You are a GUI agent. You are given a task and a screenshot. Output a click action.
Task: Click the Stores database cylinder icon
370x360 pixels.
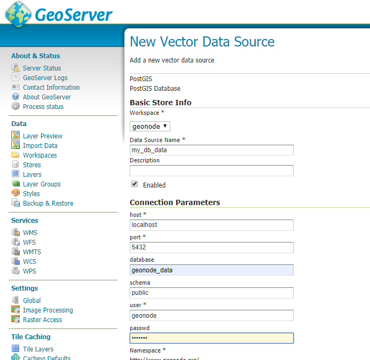(15, 165)
